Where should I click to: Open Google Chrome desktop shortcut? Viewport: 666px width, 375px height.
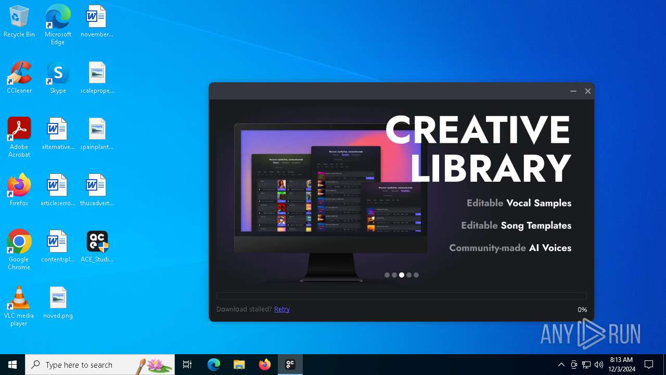[x=19, y=250]
